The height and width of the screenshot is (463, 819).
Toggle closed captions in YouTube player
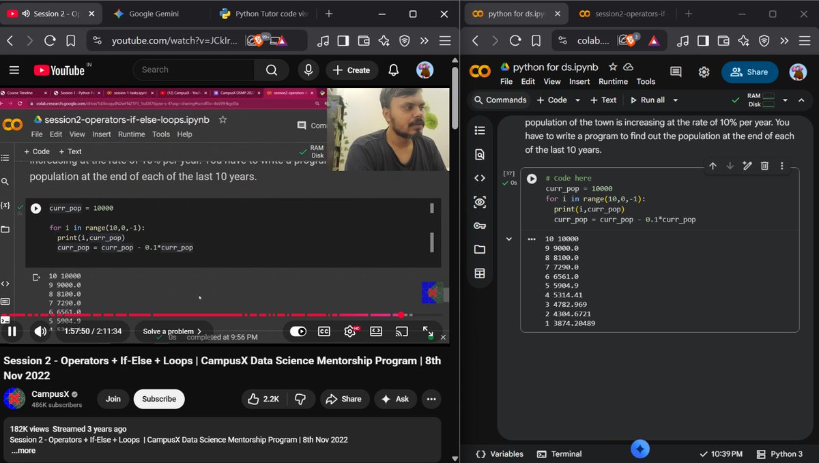(x=324, y=331)
